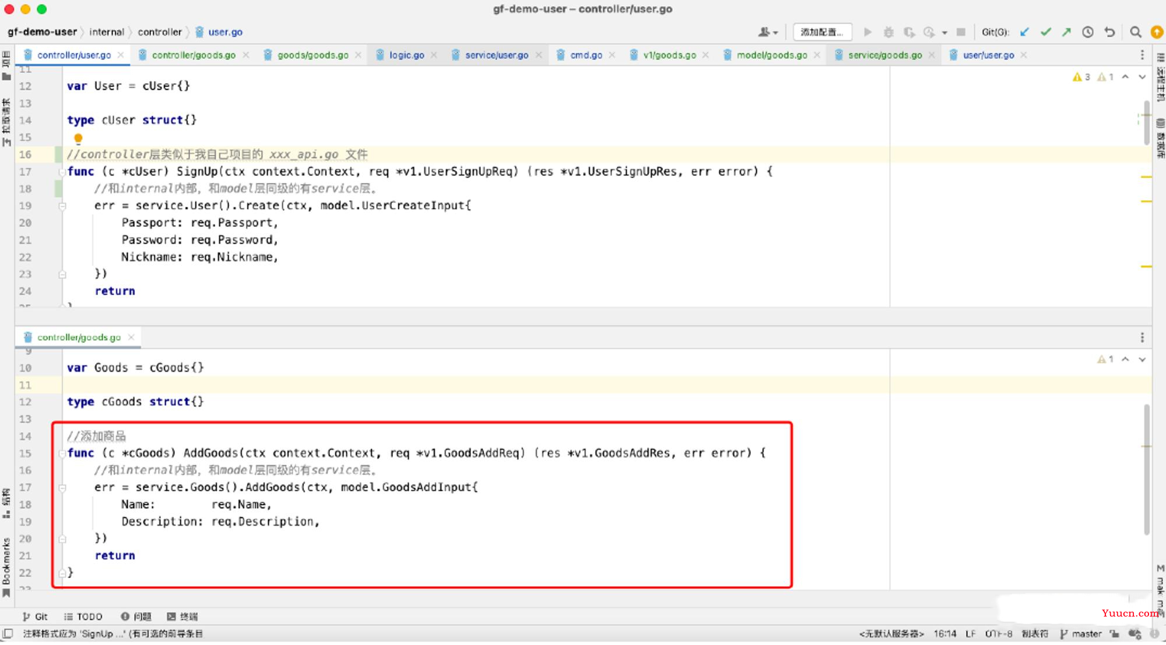Click controller breadcrumb

(x=160, y=32)
